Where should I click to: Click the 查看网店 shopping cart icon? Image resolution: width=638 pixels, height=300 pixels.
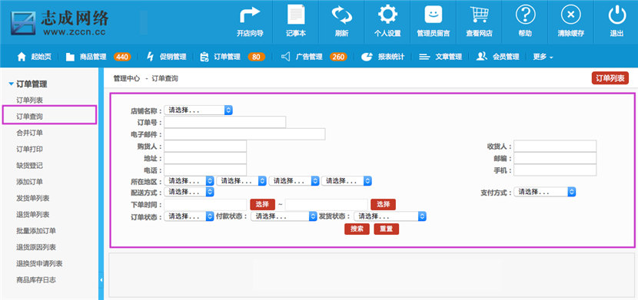pos(479,15)
